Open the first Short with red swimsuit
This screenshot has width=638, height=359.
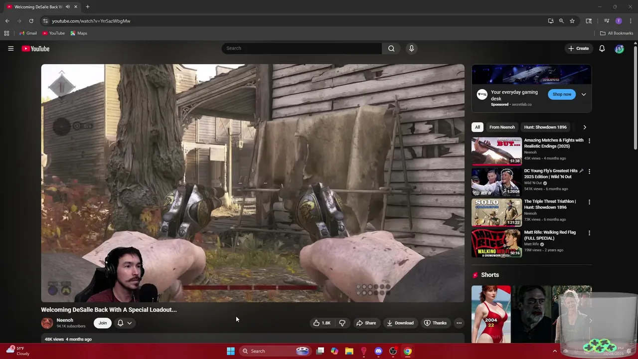pos(491,314)
